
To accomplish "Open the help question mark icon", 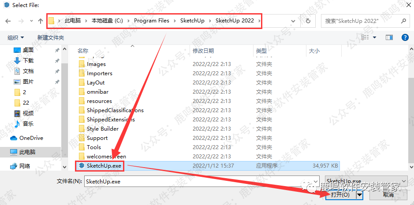I will tap(405, 38).
